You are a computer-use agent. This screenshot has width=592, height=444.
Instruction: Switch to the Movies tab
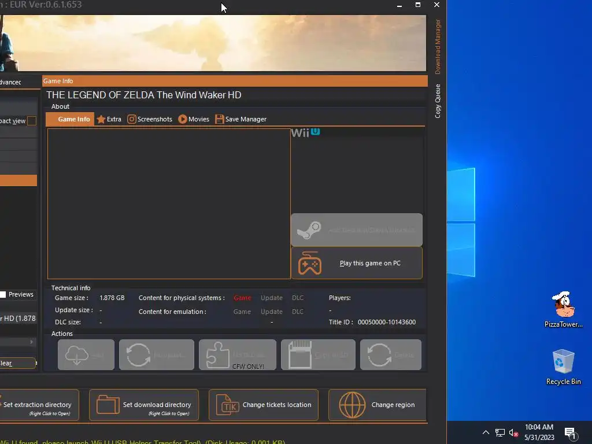pos(194,119)
